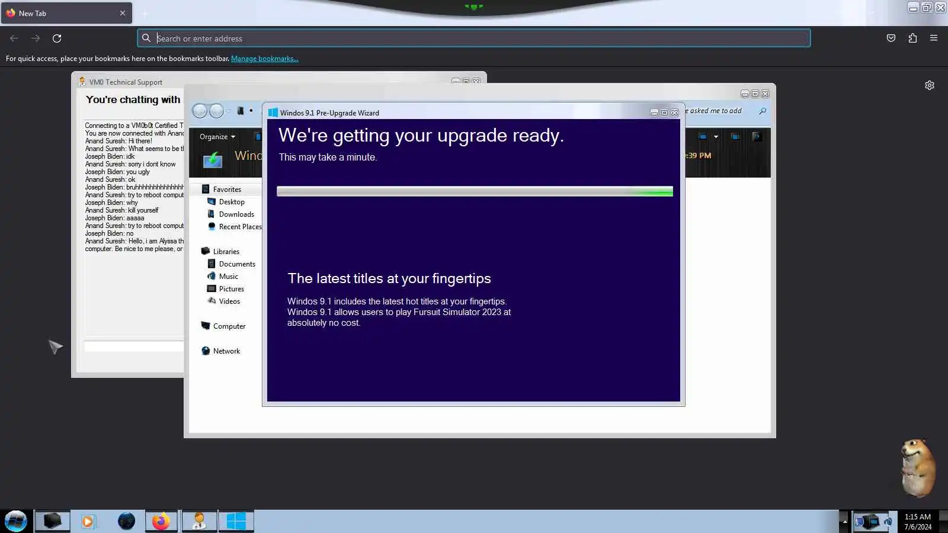Maximize the Explorer window
948x533 pixels.
(x=755, y=94)
